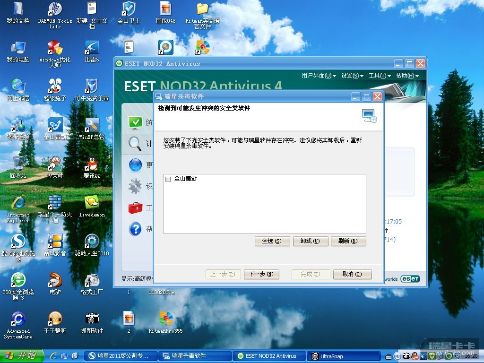This screenshot has height=363, width=484.
Task: Cancel the Rising installer with 取消(C)
Action: tap(352, 274)
